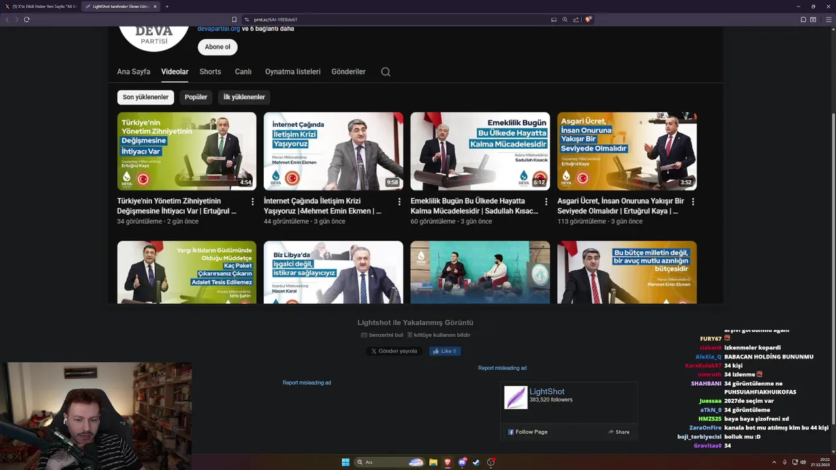Click the LightShot page name link
The width and height of the screenshot is (836, 470).
point(547,392)
